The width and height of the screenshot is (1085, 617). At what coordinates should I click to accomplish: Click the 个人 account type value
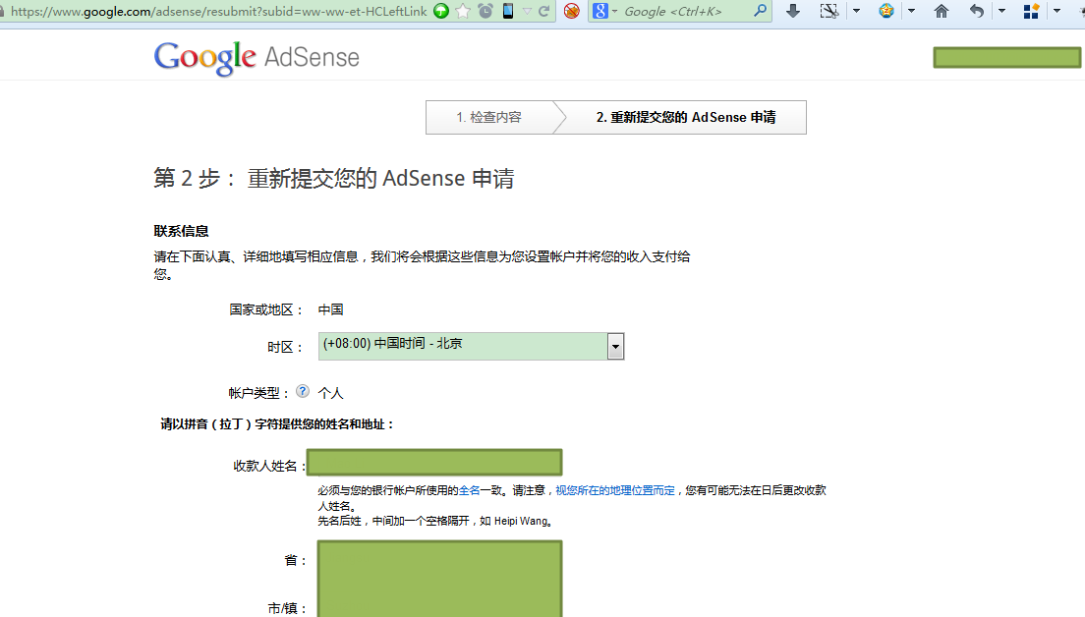331,393
